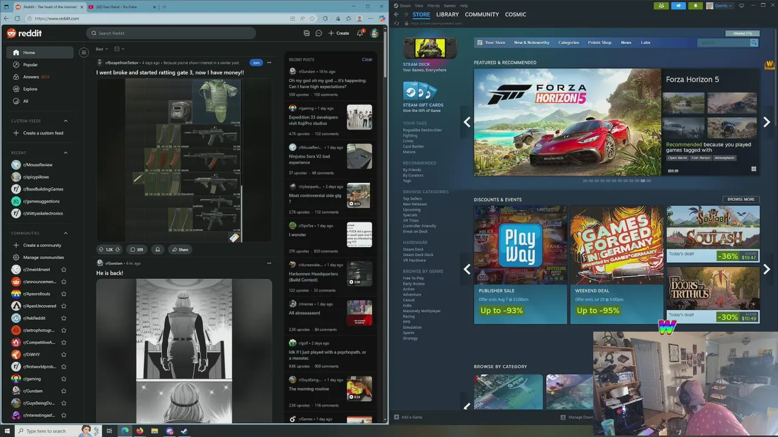The height and width of the screenshot is (437, 778).
Task: Open comments of the 309-comment post
Action: (137, 249)
